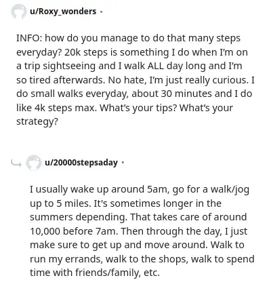This screenshot has width=271, height=297.
Task: Click the dot separator after u/20000stepsaday
Action: click(x=123, y=163)
